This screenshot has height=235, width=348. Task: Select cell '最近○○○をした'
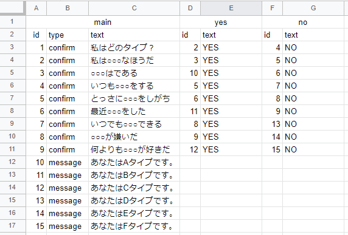134,111
